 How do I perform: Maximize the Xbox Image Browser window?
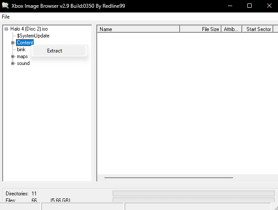pos(250,6)
